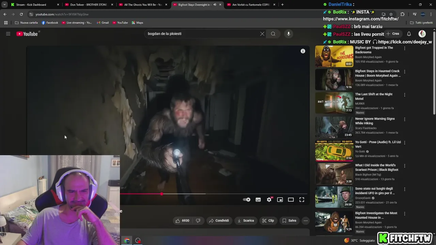
Task: Enable miniplayer mode
Action: [x=280, y=200]
